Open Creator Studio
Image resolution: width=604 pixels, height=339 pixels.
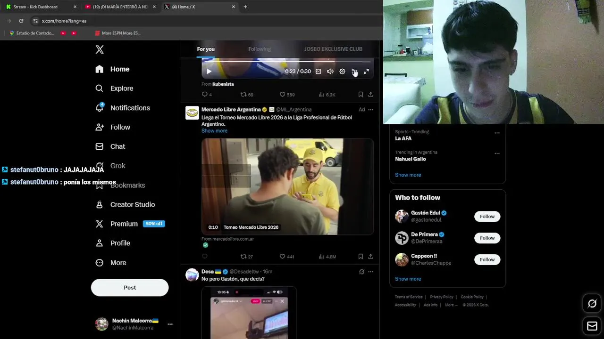[x=125, y=204]
